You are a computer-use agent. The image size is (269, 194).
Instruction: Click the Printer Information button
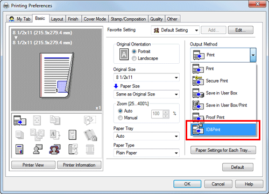79,165
